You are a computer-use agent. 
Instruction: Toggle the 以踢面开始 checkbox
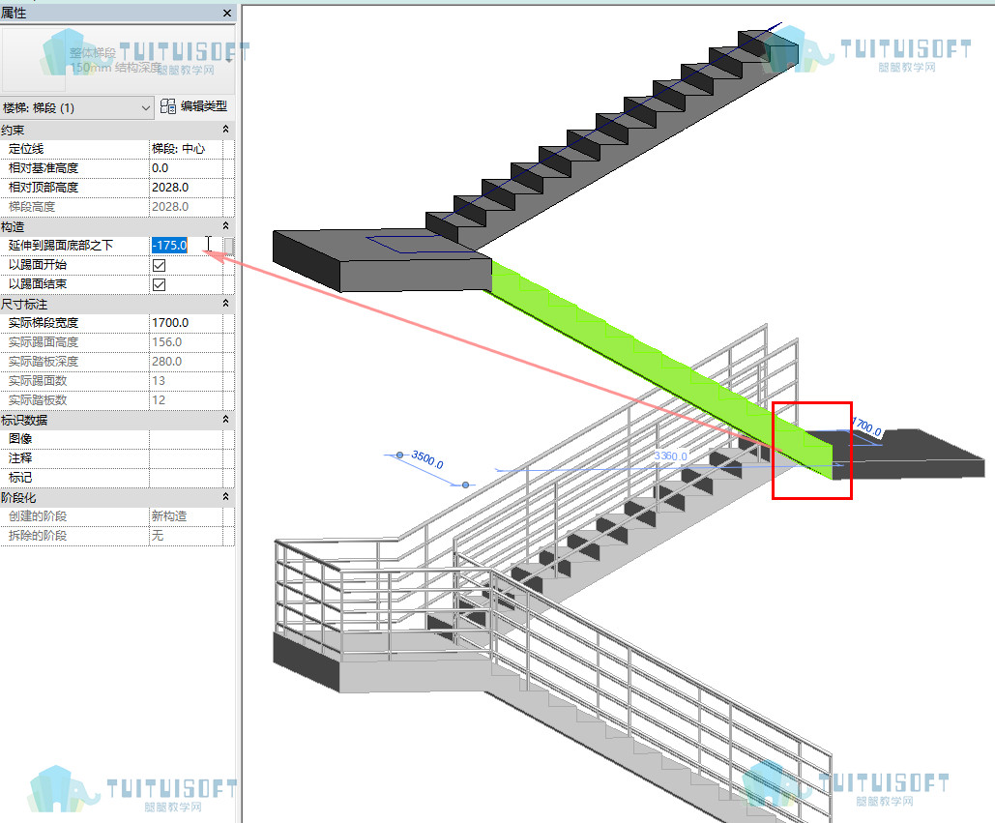point(160,265)
